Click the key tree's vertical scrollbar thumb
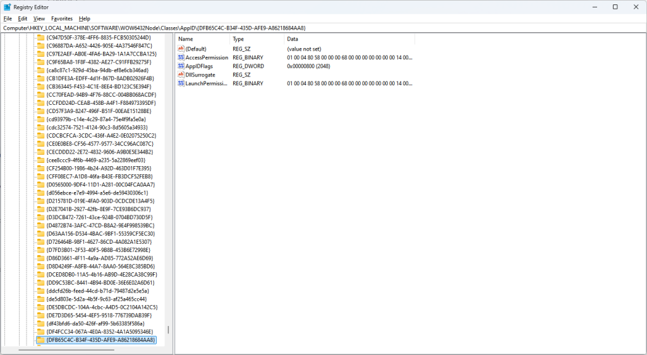The height and width of the screenshot is (355, 647). [168, 330]
